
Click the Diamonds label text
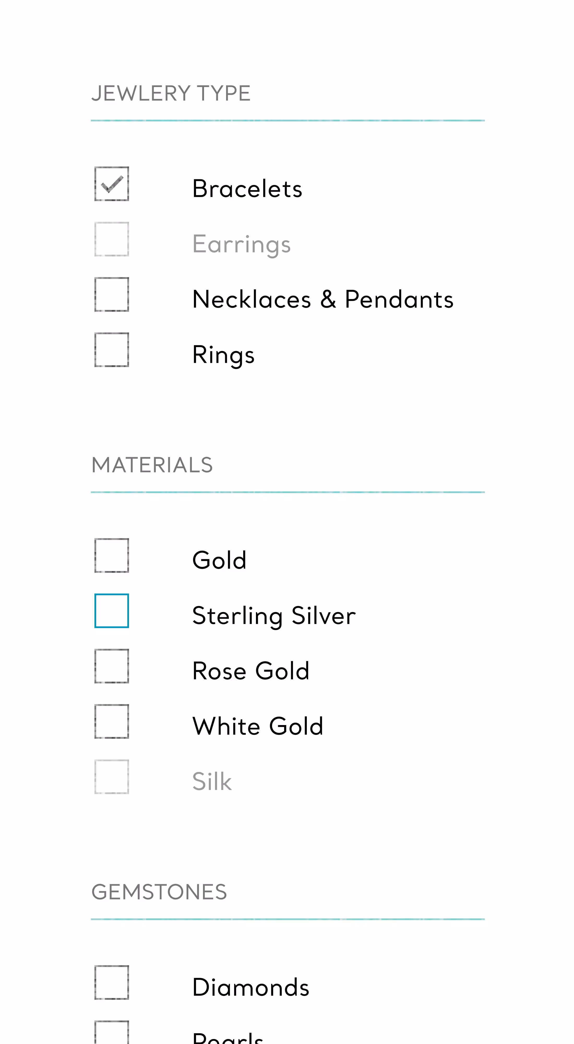[x=251, y=988]
